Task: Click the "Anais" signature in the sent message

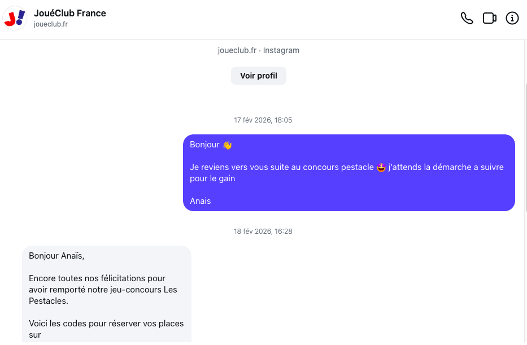Action: pyautogui.click(x=200, y=201)
